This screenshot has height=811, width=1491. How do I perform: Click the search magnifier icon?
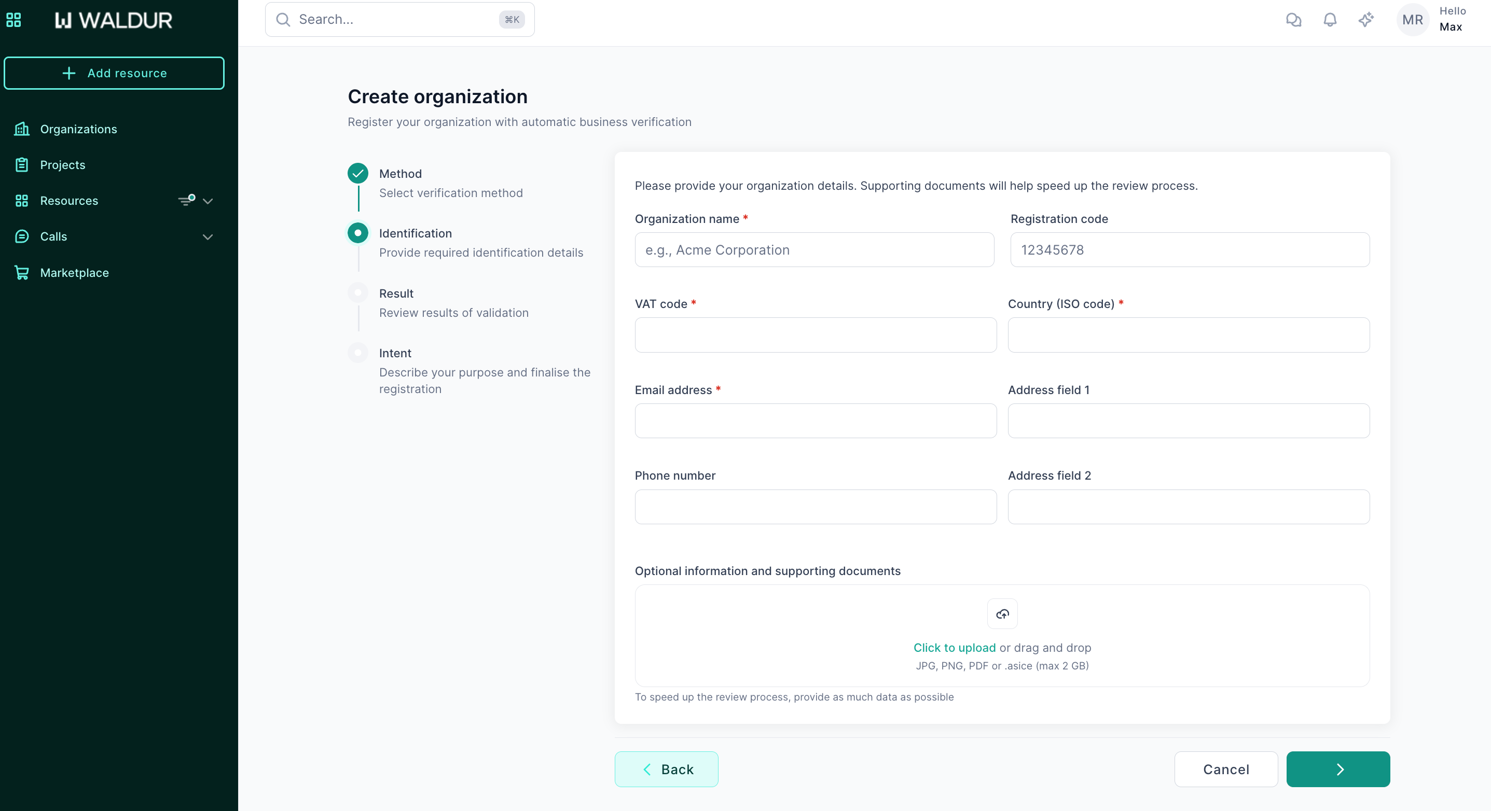tap(283, 20)
